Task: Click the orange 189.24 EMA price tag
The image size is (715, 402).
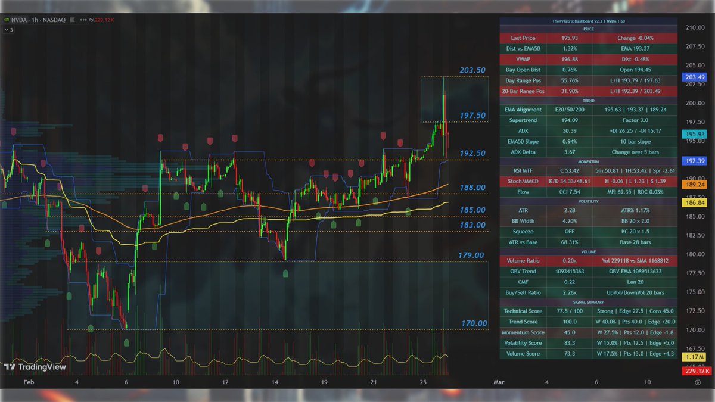Action: 695,185
